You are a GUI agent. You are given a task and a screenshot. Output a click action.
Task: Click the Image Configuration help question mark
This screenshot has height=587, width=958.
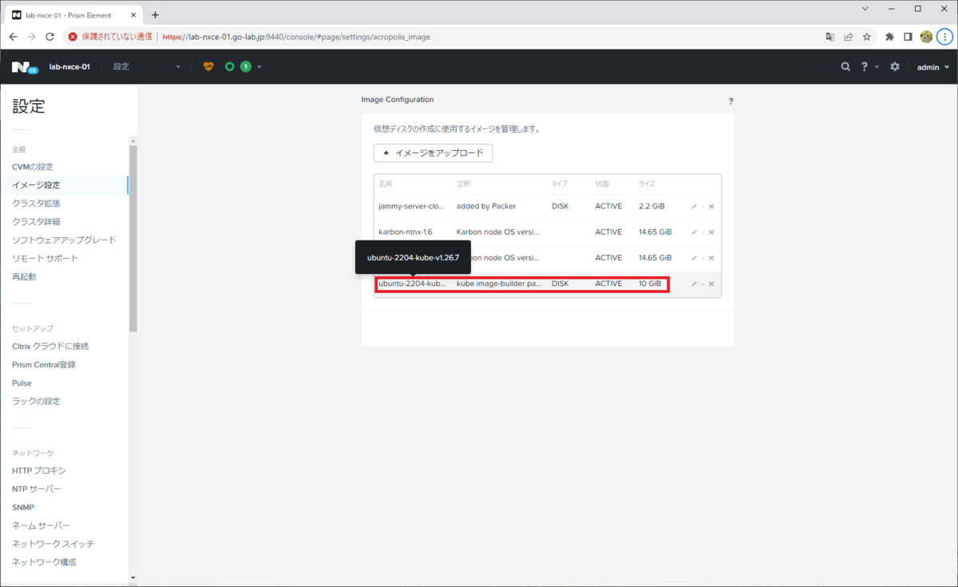tap(730, 101)
